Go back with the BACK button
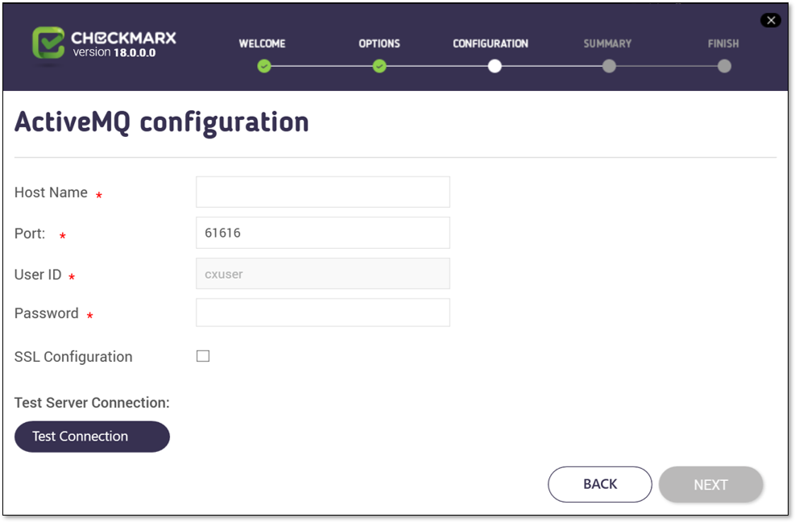 (x=600, y=484)
